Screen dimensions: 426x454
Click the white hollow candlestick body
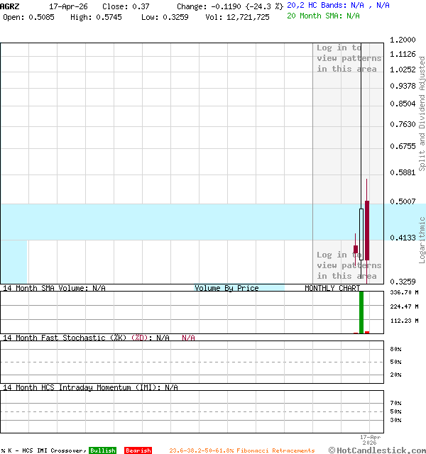(361, 234)
